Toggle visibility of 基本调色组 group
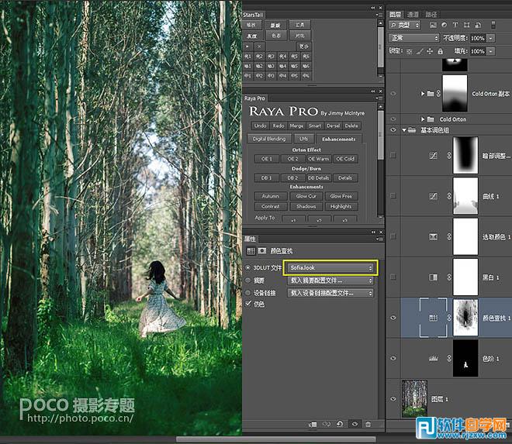Viewport: 512px width, 444px height. tap(393, 130)
